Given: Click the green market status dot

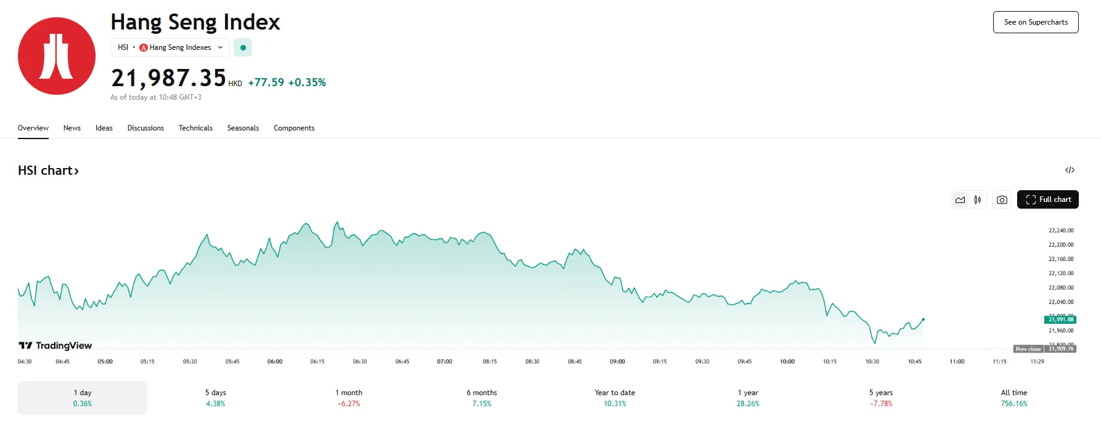Looking at the screenshot, I should (x=243, y=47).
